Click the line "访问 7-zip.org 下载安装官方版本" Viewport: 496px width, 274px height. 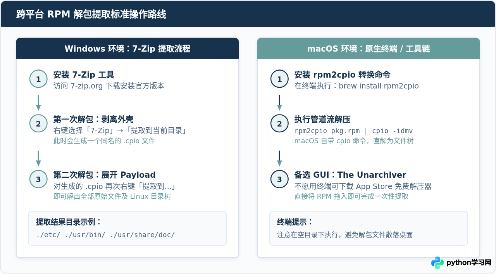coord(109,86)
